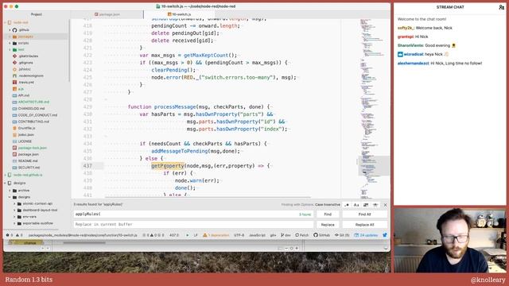This screenshot has height=286, width=509.
Task: Click the Find All button
Action: [364, 214]
